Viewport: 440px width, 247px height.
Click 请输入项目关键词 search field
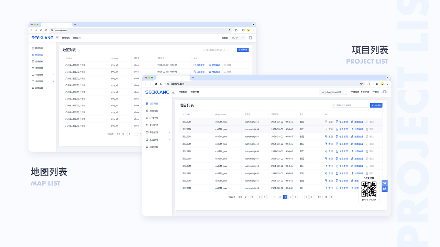click(x=350, y=105)
